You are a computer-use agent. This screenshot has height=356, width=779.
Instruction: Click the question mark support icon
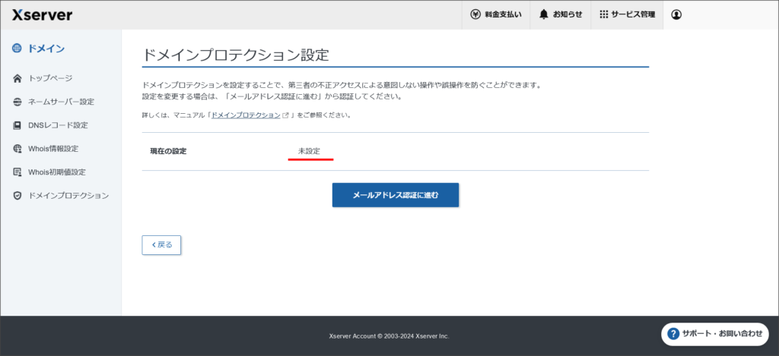coord(674,334)
